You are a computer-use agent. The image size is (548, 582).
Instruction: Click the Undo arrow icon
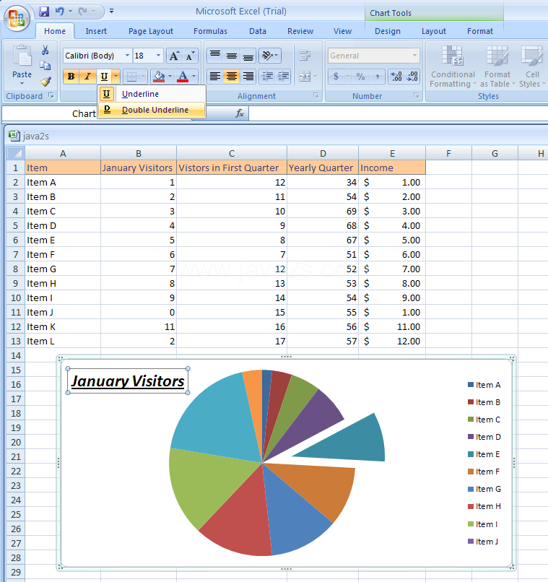tap(60, 12)
